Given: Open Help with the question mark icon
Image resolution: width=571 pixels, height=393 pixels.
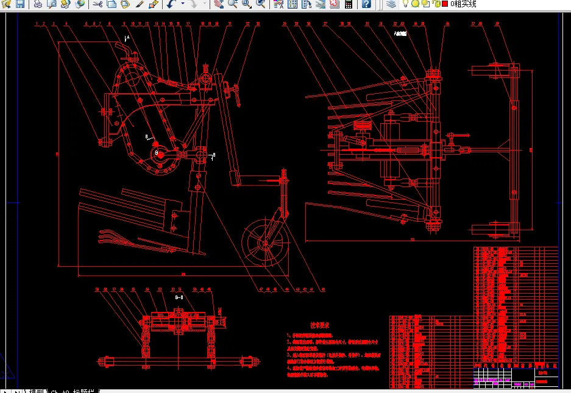Looking at the screenshot, I should tap(366, 4).
